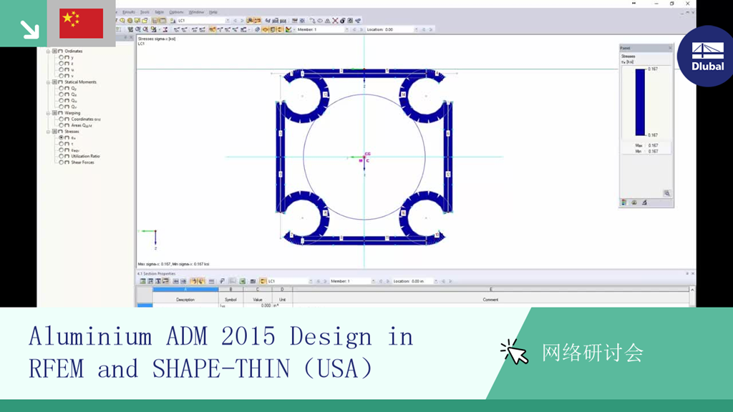
Task: Select the z ordinate radio button
Action: point(61,63)
